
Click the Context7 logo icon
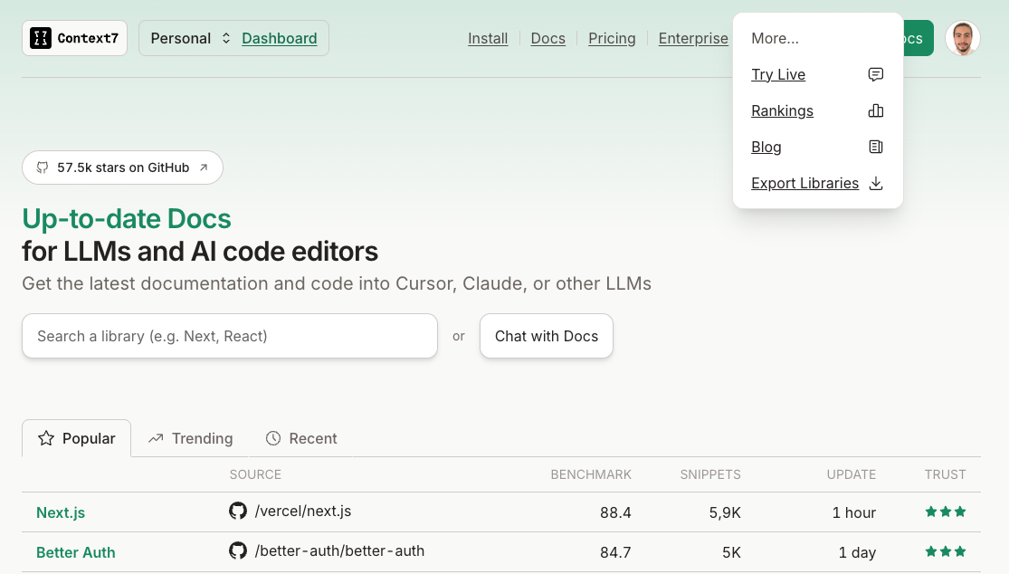click(41, 39)
